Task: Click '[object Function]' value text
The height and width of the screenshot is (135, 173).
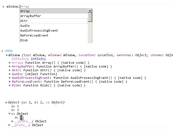Action: [x=41, y=74]
